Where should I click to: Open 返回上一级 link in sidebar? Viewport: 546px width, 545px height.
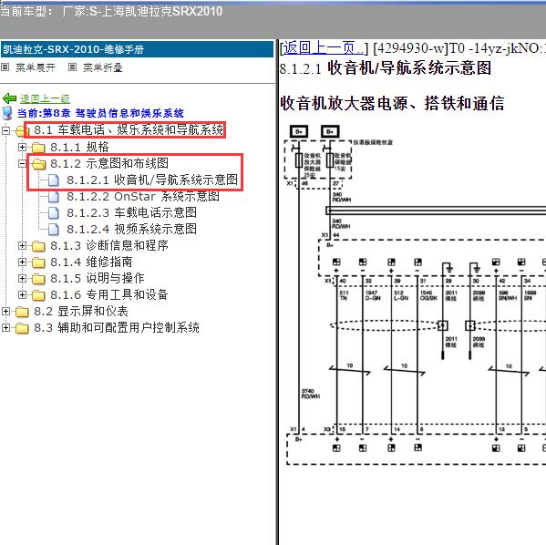click(x=45, y=98)
